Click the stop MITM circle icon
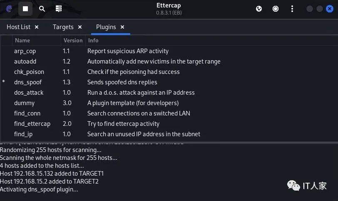 276,8
